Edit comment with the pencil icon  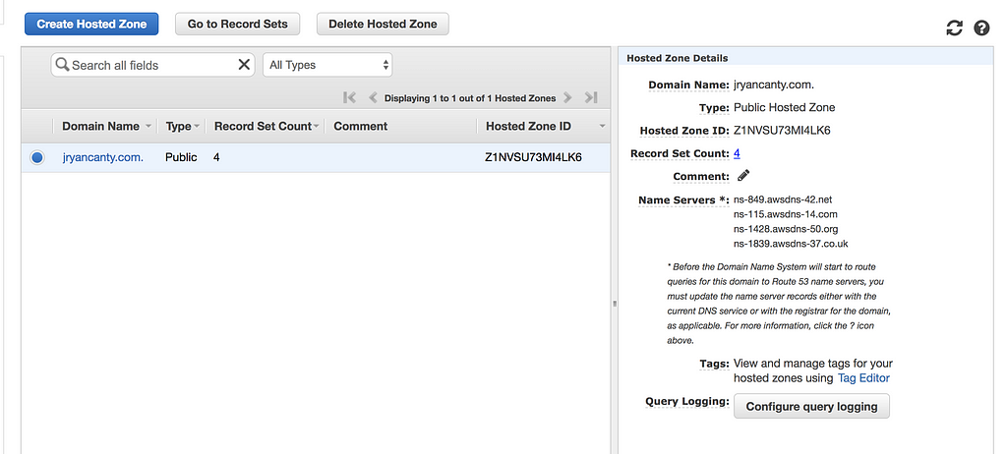[x=743, y=175]
